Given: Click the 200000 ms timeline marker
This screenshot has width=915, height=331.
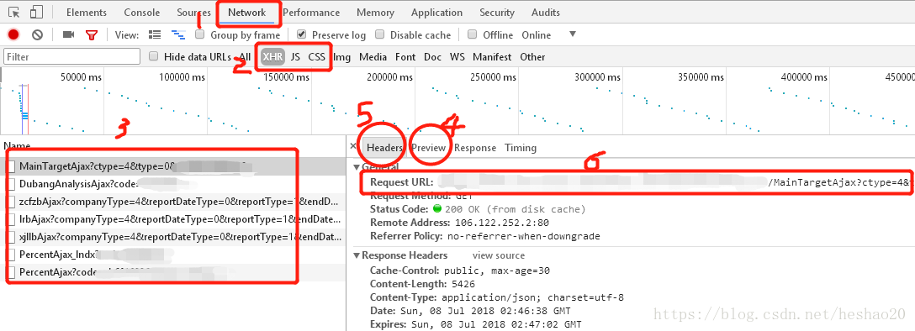Looking at the screenshot, I should point(389,77).
